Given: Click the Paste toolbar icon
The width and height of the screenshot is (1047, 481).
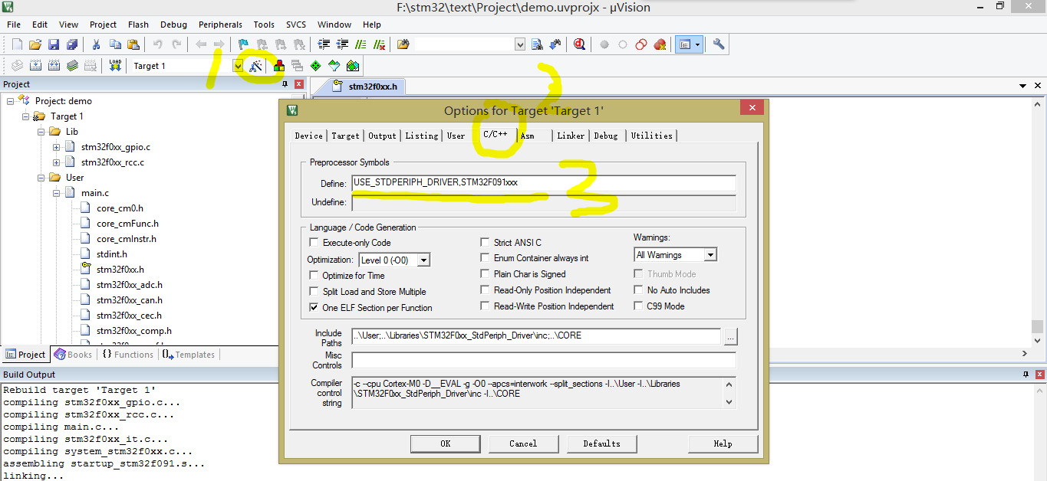Looking at the screenshot, I should pyautogui.click(x=133, y=44).
